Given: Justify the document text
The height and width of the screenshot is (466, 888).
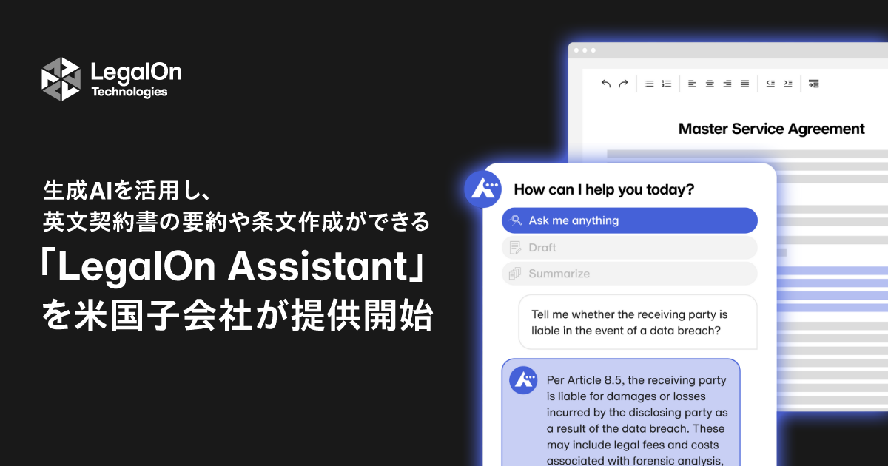Looking at the screenshot, I should [x=744, y=84].
